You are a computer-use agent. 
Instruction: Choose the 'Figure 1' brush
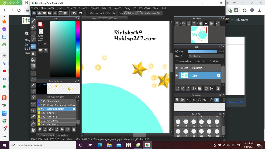click(x=57, y=113)
